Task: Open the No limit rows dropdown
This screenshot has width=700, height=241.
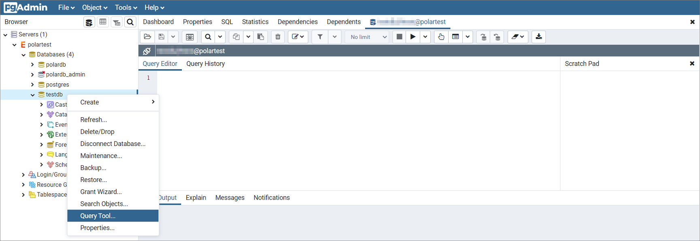Action: (x=368, y=37)
